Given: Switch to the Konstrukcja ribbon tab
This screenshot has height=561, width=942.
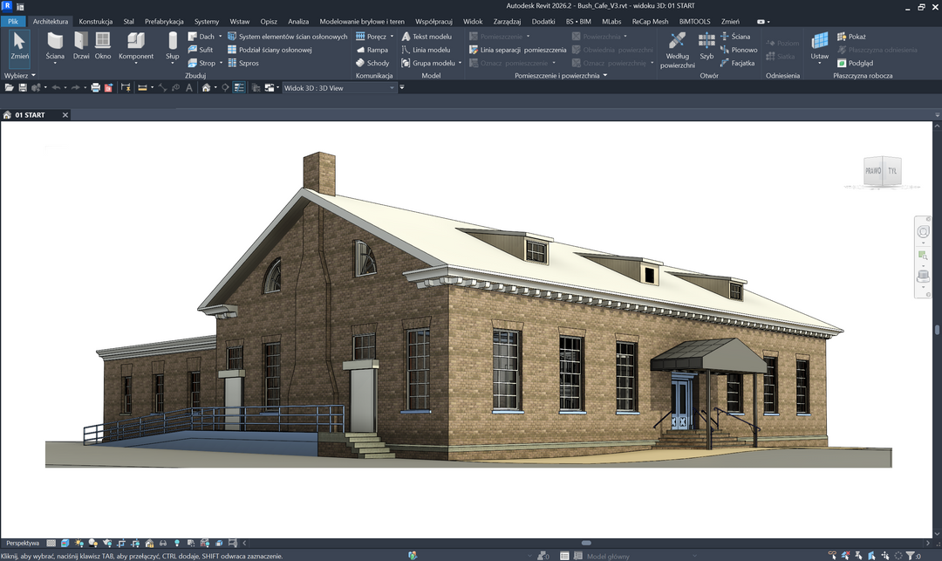Looking at the screenshot, I should point(96,21).
